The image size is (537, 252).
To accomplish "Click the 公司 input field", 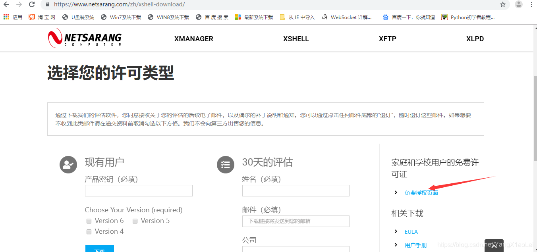I will 296,249.
